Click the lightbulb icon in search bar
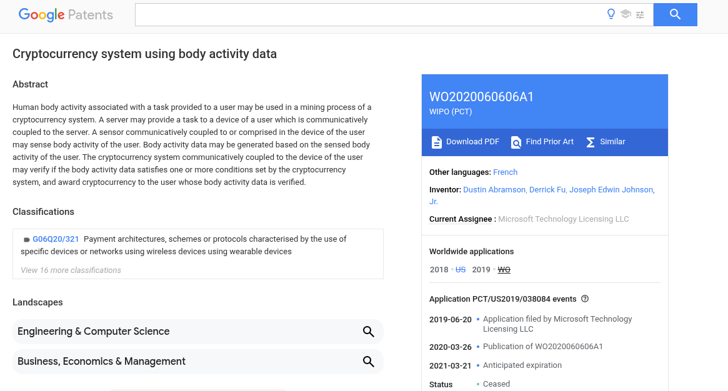The image size is (728, 391). 611,14
